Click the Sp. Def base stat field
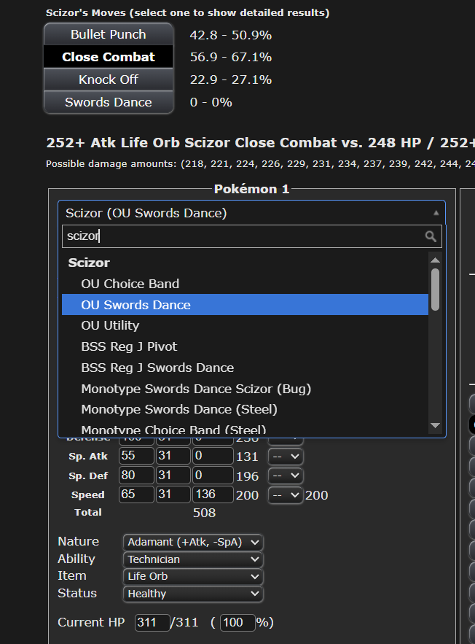The width and height of the screenshot is (475, 644). [x=136, y=476]
